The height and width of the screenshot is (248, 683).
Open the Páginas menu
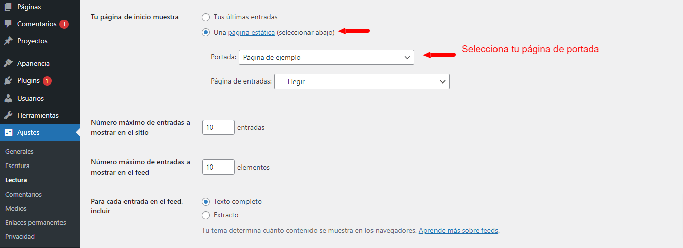(40, 7)
